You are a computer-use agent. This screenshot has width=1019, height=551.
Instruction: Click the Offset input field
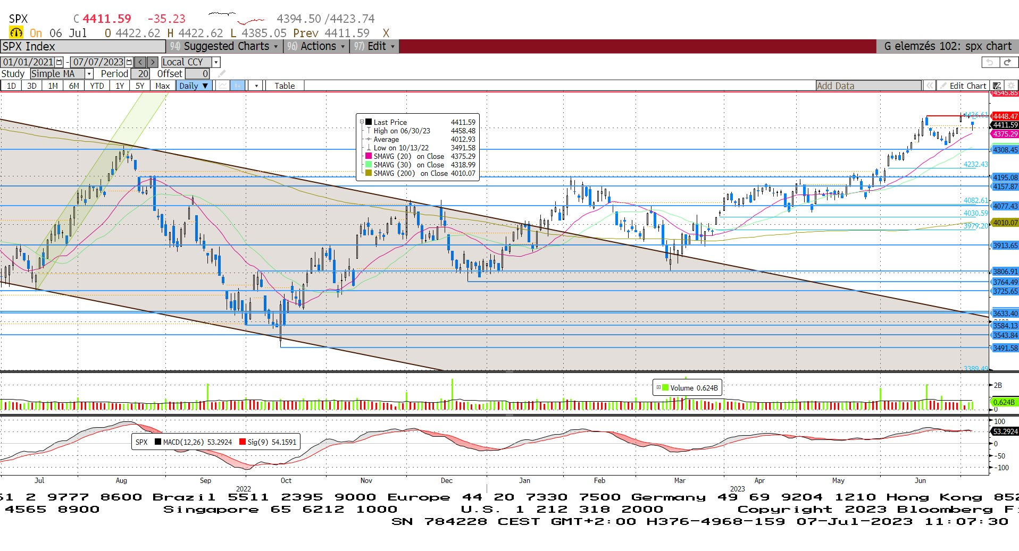tap(197, 74)
